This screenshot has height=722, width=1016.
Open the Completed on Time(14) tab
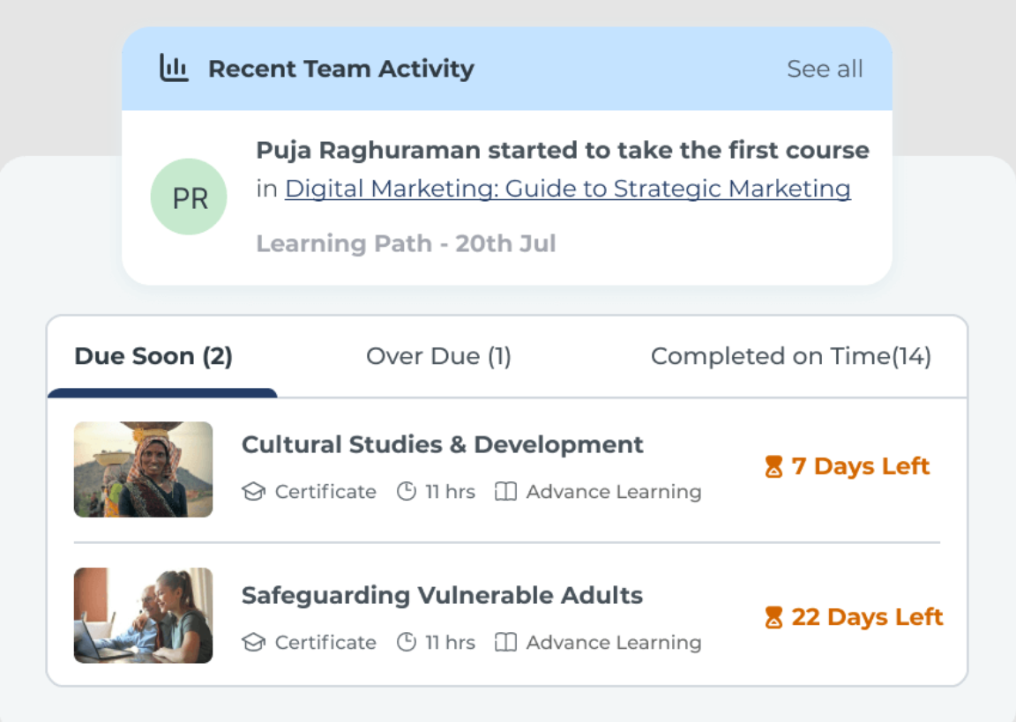point(791,356)
